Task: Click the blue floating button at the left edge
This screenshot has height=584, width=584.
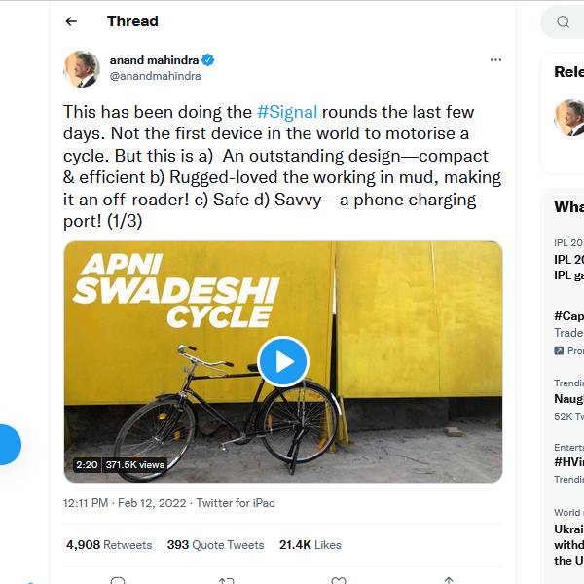Action: pyautogui.click(x=8, y=445)
